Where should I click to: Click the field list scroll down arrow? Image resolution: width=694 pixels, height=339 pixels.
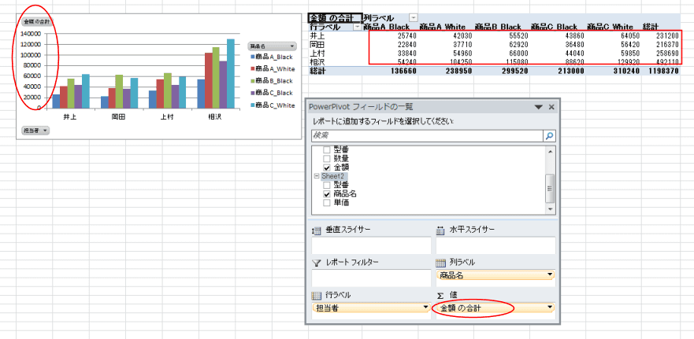[x=551, y=209]
